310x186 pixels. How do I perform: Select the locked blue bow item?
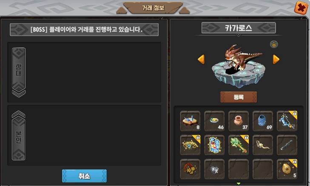287,121
